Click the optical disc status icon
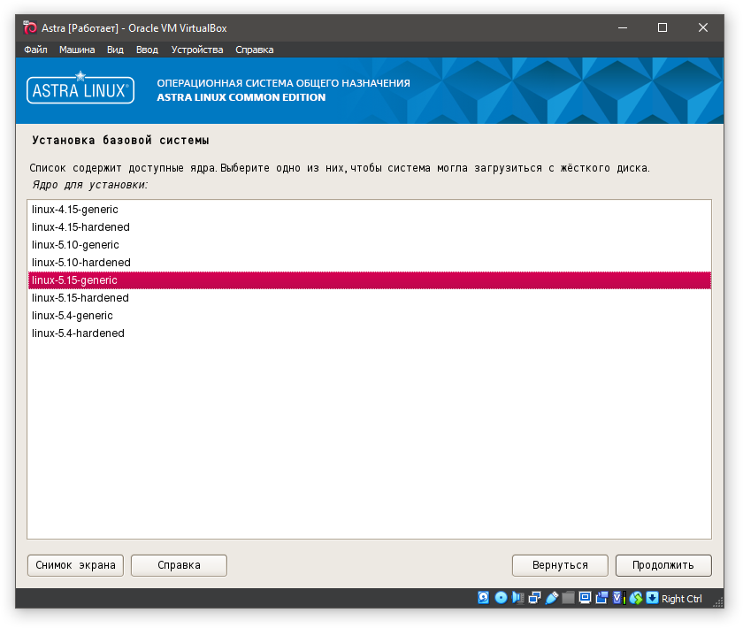The width and height of the screenshot is (743, 628). point(501,598)
